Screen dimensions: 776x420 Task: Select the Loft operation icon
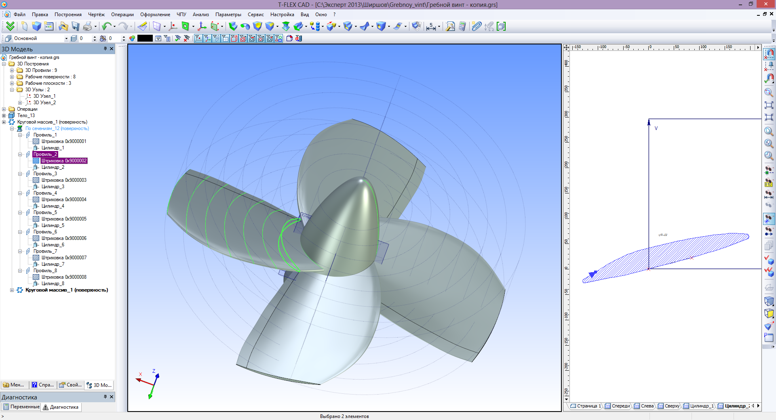(x=286, y=26)
